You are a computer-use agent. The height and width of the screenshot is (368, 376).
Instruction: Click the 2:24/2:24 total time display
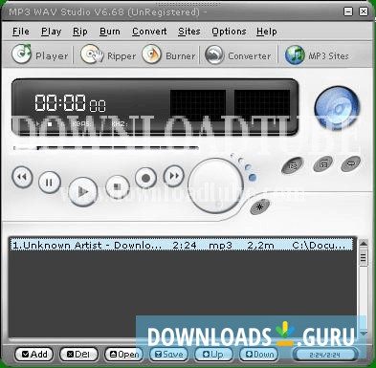tap(324, 355)
